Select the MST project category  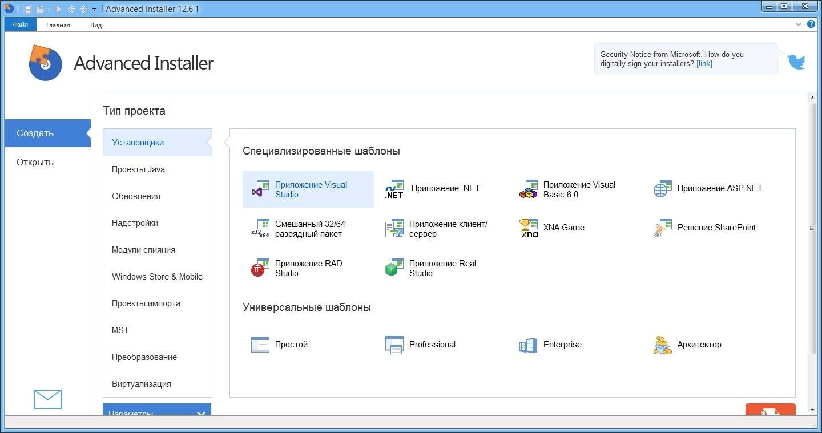pos(158,330)
